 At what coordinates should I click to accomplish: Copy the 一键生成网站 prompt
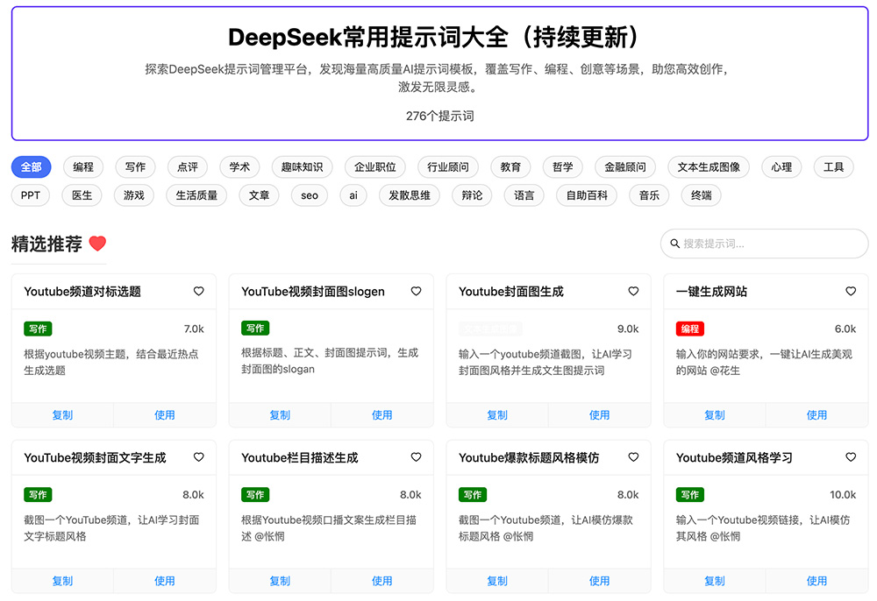pos(714,415)
